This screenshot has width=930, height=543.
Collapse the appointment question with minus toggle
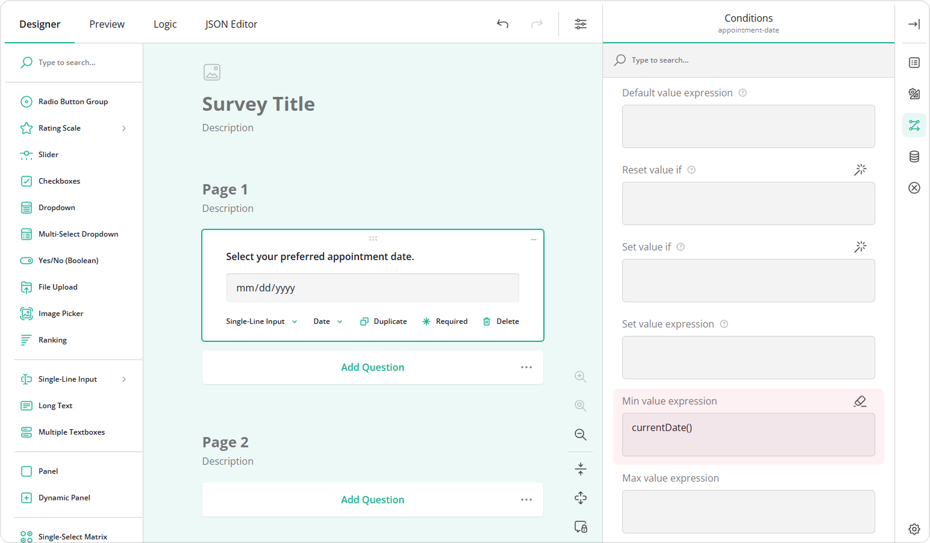533,239
